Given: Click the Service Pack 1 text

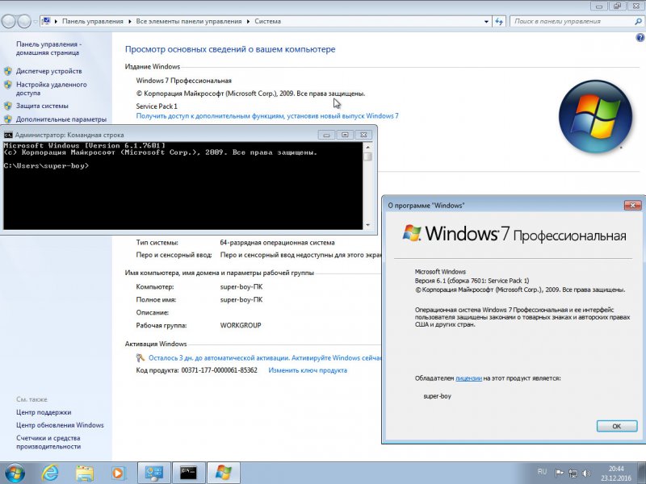Looking at the screenshot, I should click(157, 106).
